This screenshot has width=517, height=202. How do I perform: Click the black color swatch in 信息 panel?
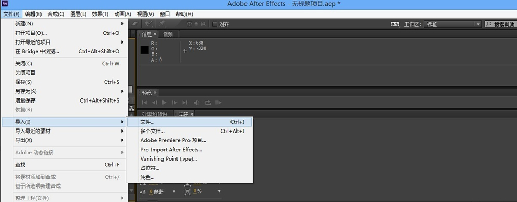[x=144, y=50]
